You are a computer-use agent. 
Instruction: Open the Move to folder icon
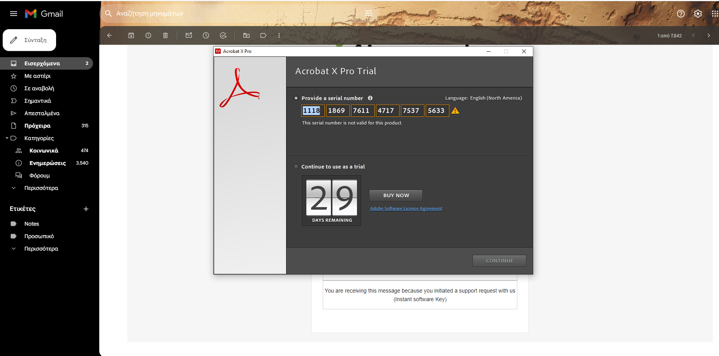point(246,35)
